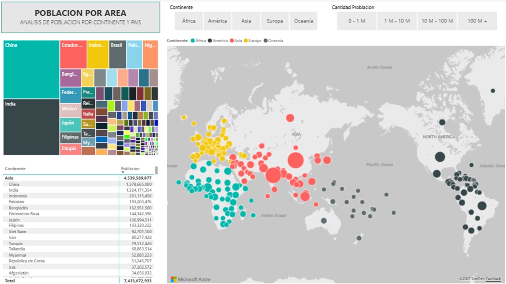
Task: Click the África teal legend dot
Action: [193, 41]
